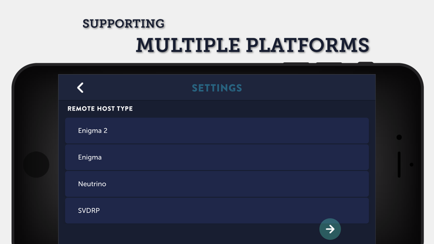Click the SETTINGS title text
This screenshot has width=434, height=244.
coord(217,88)
